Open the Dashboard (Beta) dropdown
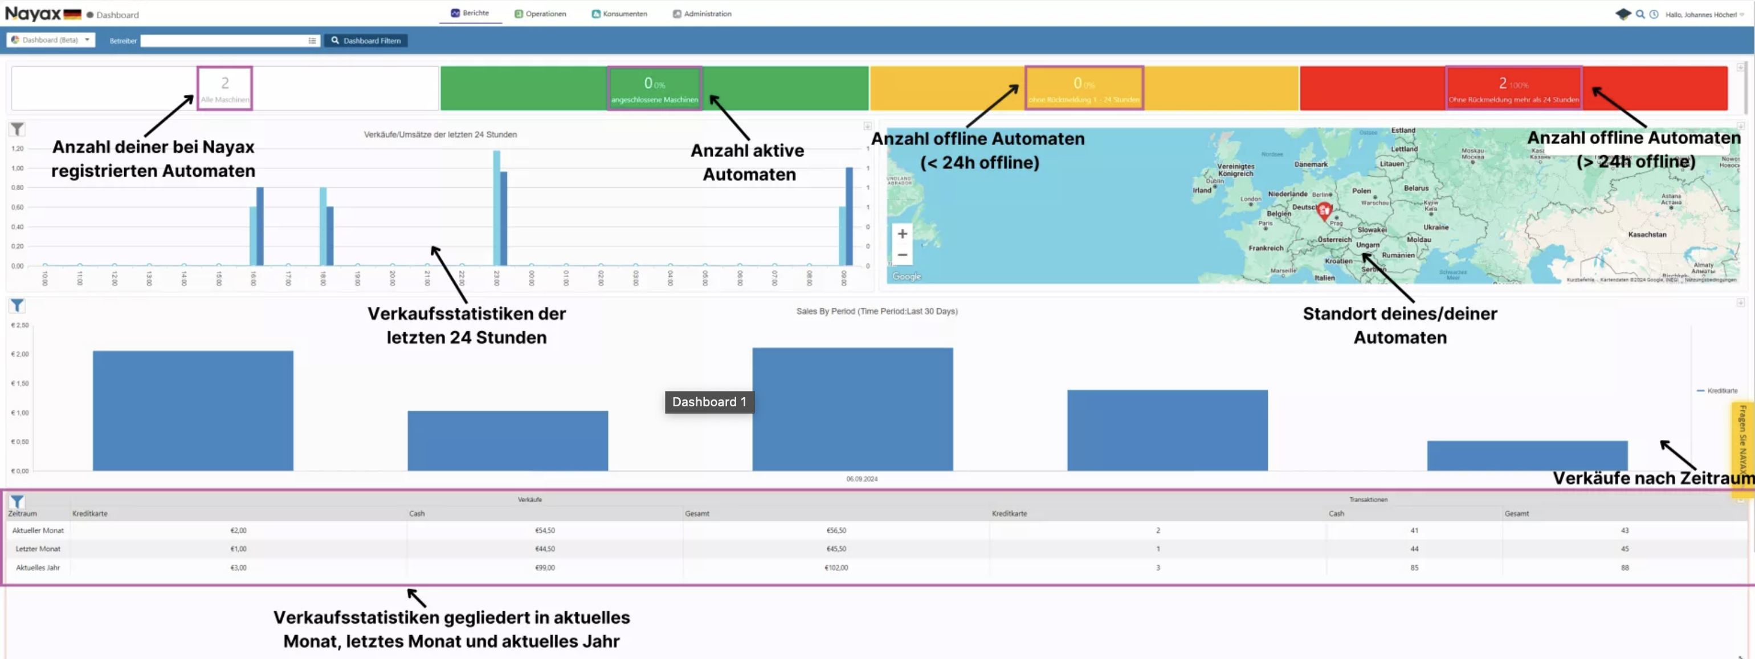This screenshot has height=659, width=1755. [x=51, y=40]
